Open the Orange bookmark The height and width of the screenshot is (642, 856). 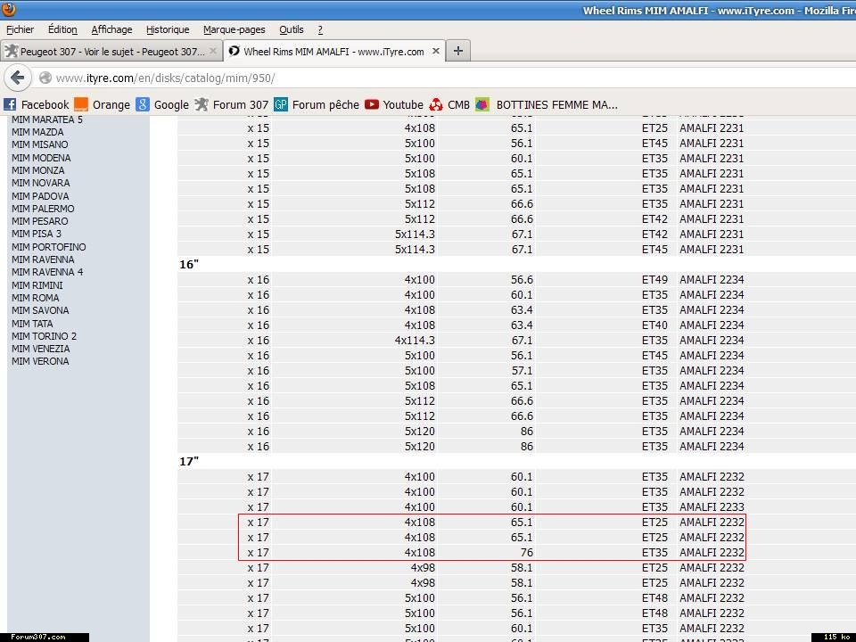click(102, 104)
